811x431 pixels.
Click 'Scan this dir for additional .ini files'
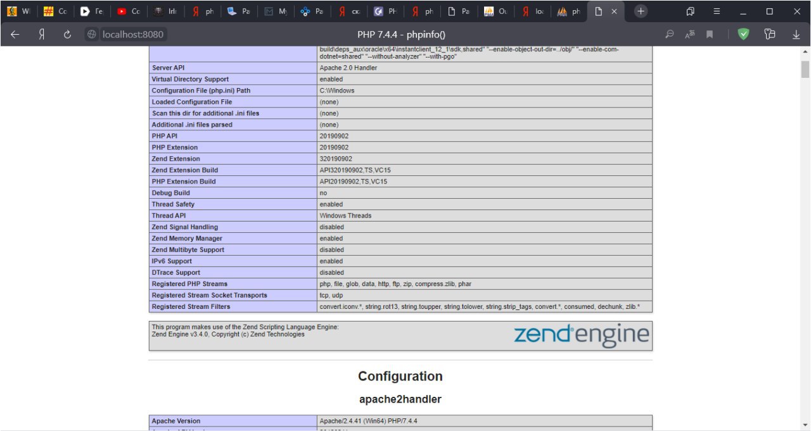(x=205, y=113)
